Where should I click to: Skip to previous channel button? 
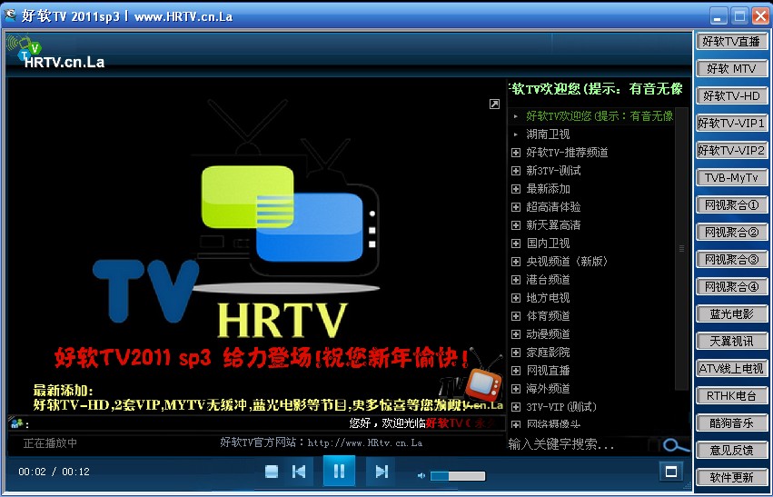coord(299,472)
